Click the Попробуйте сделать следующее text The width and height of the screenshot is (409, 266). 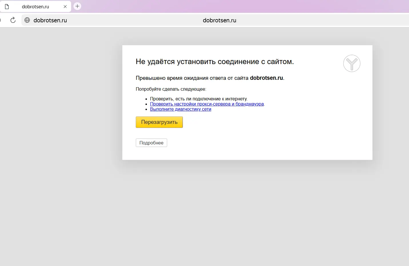tap(171, 89)
